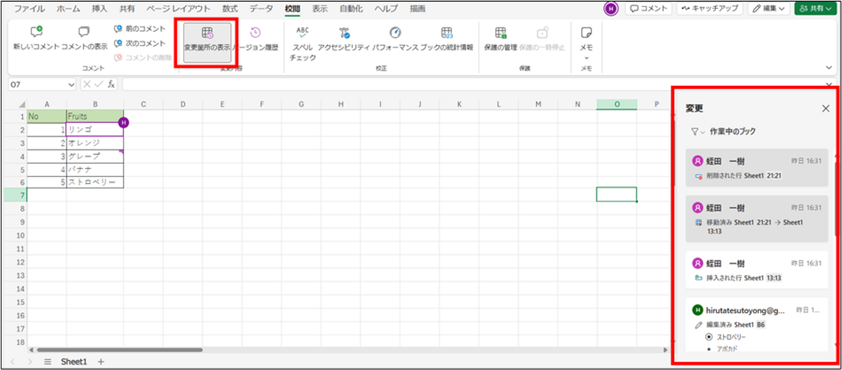The width and height of the screenshot is (842, 370).
Task: Open バージョン履歴
Action: (x=256, y=39)
